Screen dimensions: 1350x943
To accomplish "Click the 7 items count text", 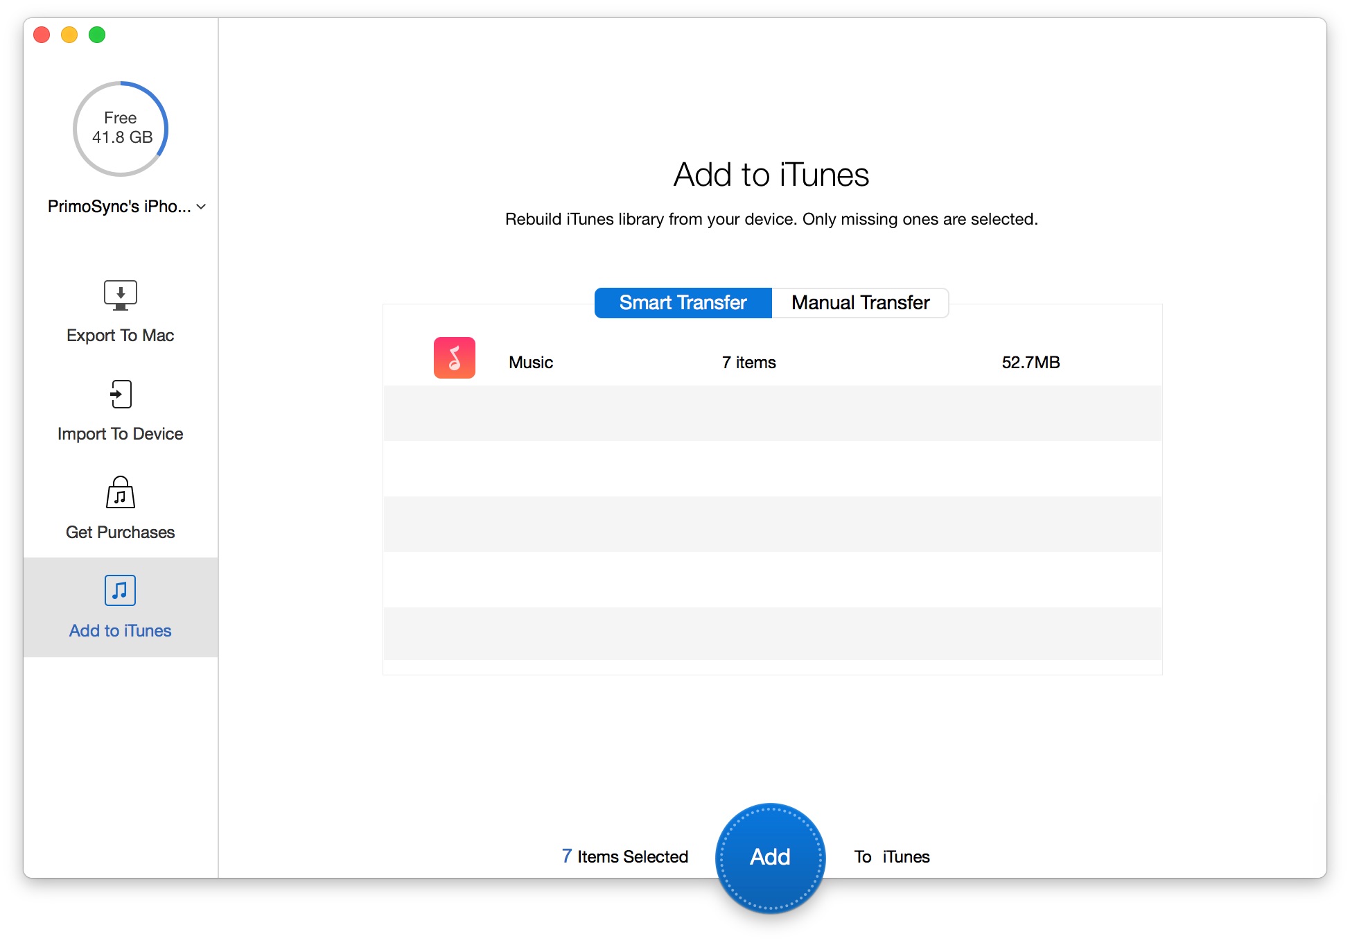I will [749, 363].
